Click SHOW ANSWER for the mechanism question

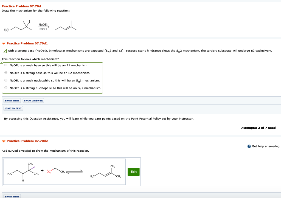[x=33, y=100]
